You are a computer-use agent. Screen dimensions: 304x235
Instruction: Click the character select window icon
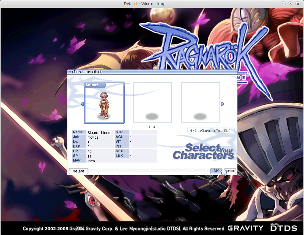[70, 72]
